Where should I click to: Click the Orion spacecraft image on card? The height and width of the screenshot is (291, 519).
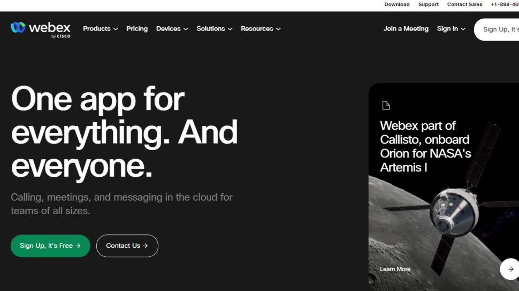[x=455, y=211]
